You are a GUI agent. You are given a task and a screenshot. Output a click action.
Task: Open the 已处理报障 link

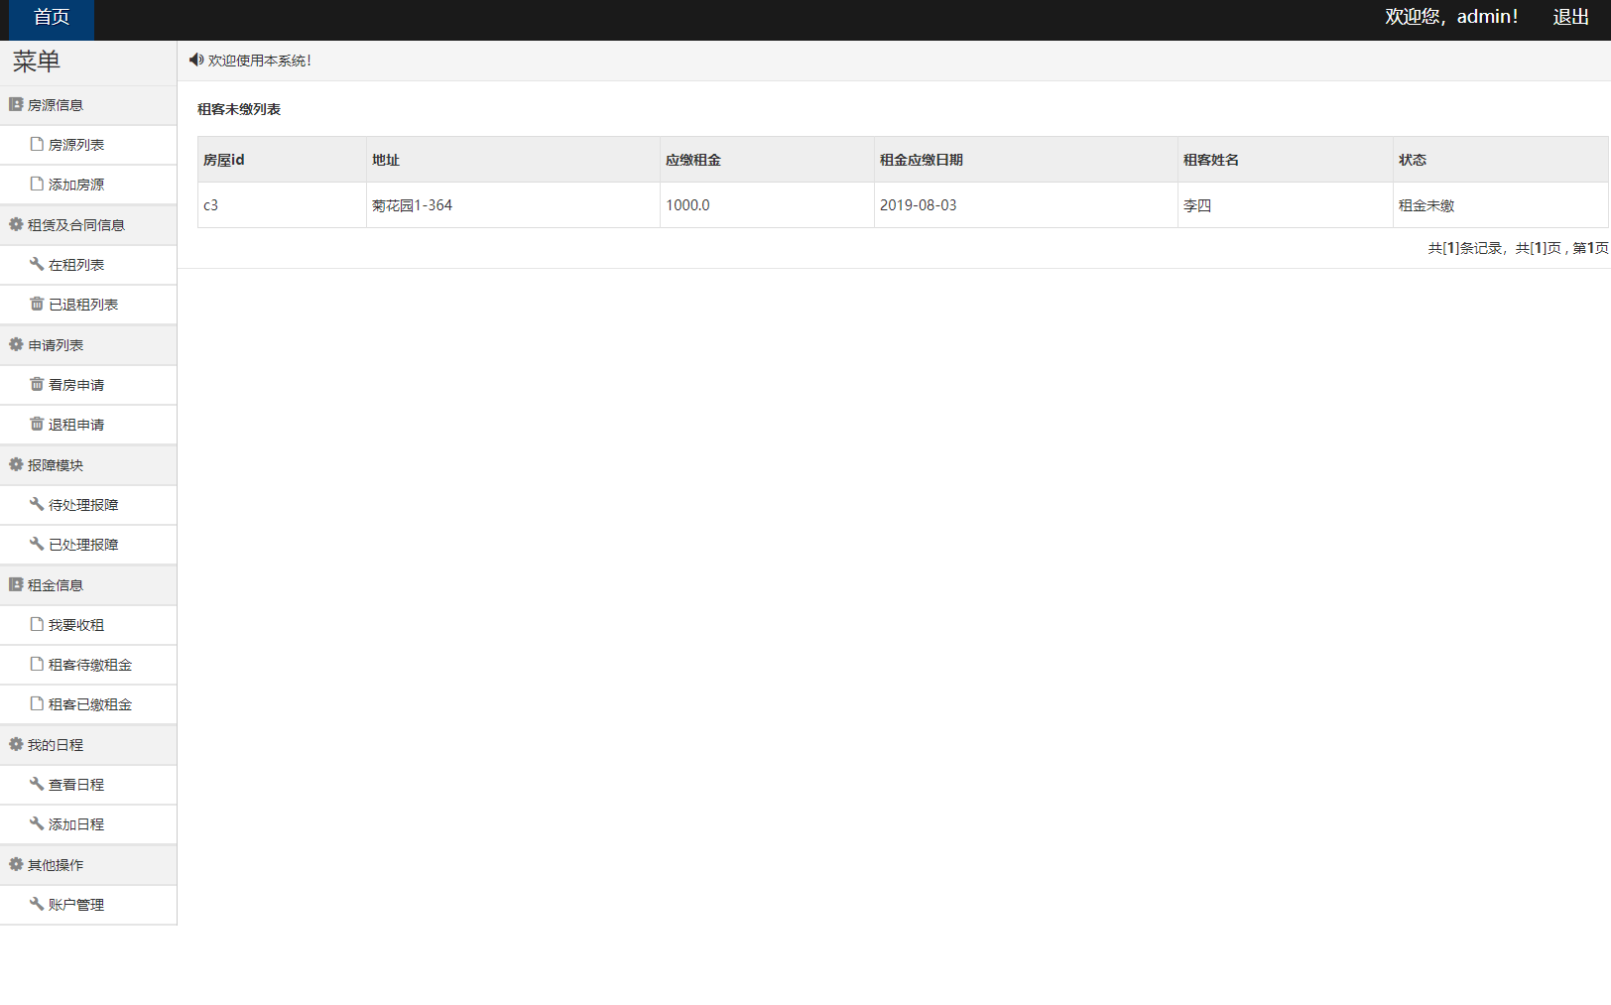coord(88,545)
